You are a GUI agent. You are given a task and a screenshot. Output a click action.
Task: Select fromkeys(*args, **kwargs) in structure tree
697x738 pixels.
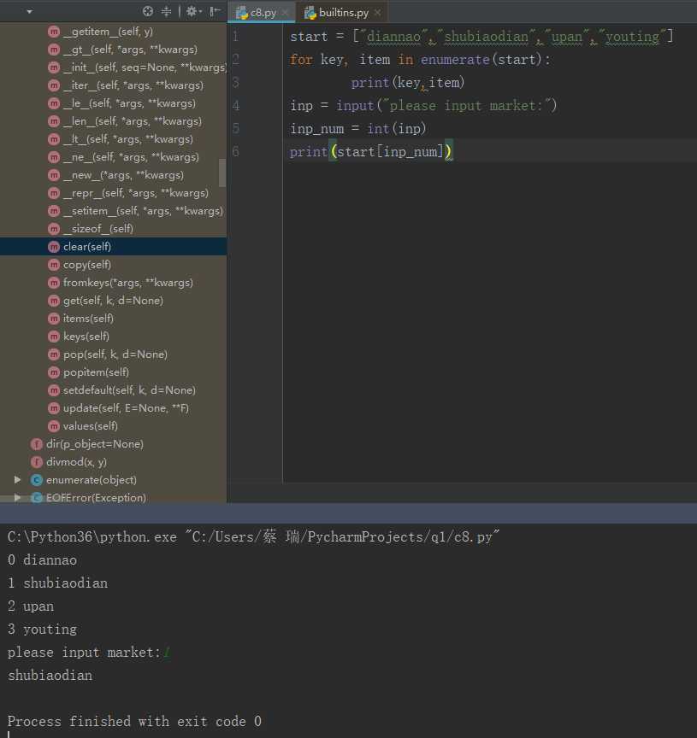point(113,283)
